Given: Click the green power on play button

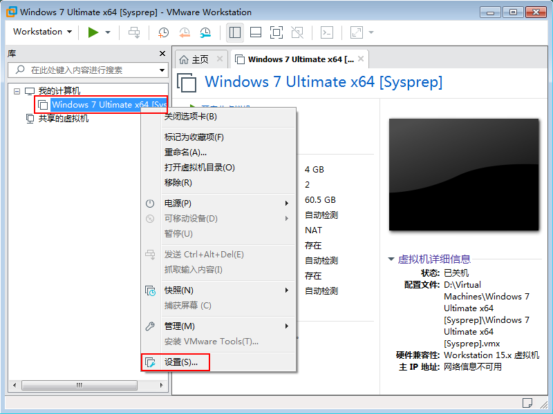Looking at the screenshot, I should [93, 32].
